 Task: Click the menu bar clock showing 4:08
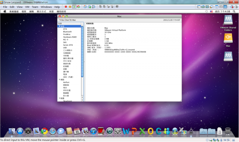point(223,12)
